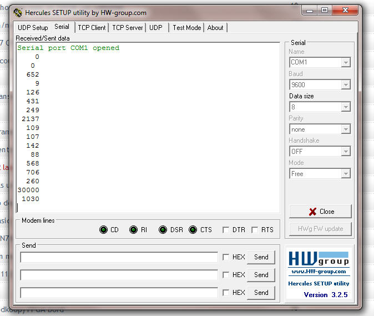Screen dimensions: 374x316
Task: Enable the DTR checkbox
Action: (x=226, y=230)
